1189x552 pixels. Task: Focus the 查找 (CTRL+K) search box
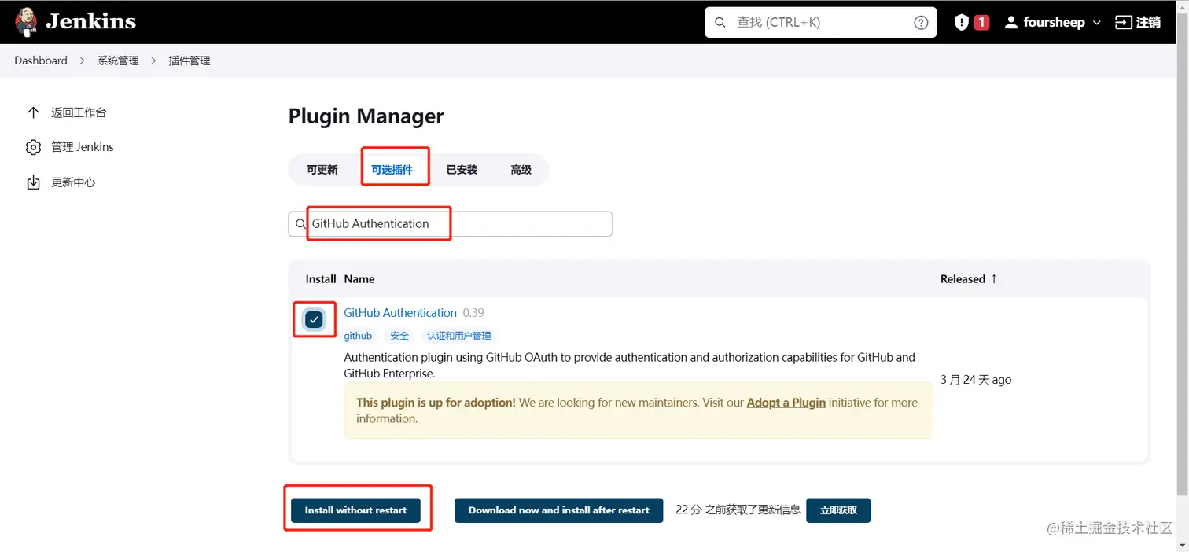click(x=820, y=22)
